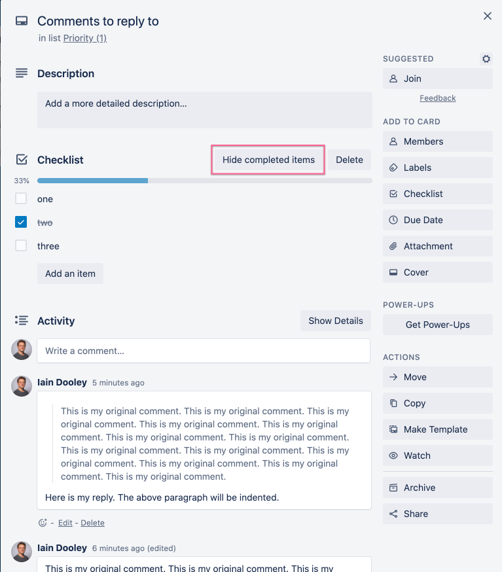
Task: Open the Cover options
Action: point(437,272)
